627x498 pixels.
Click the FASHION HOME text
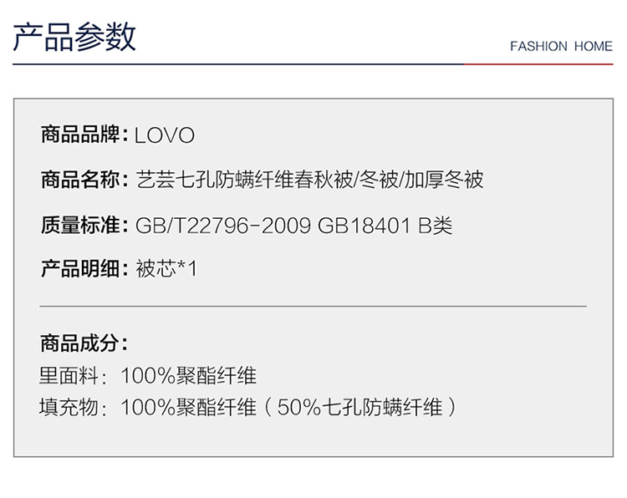[561, 46]
